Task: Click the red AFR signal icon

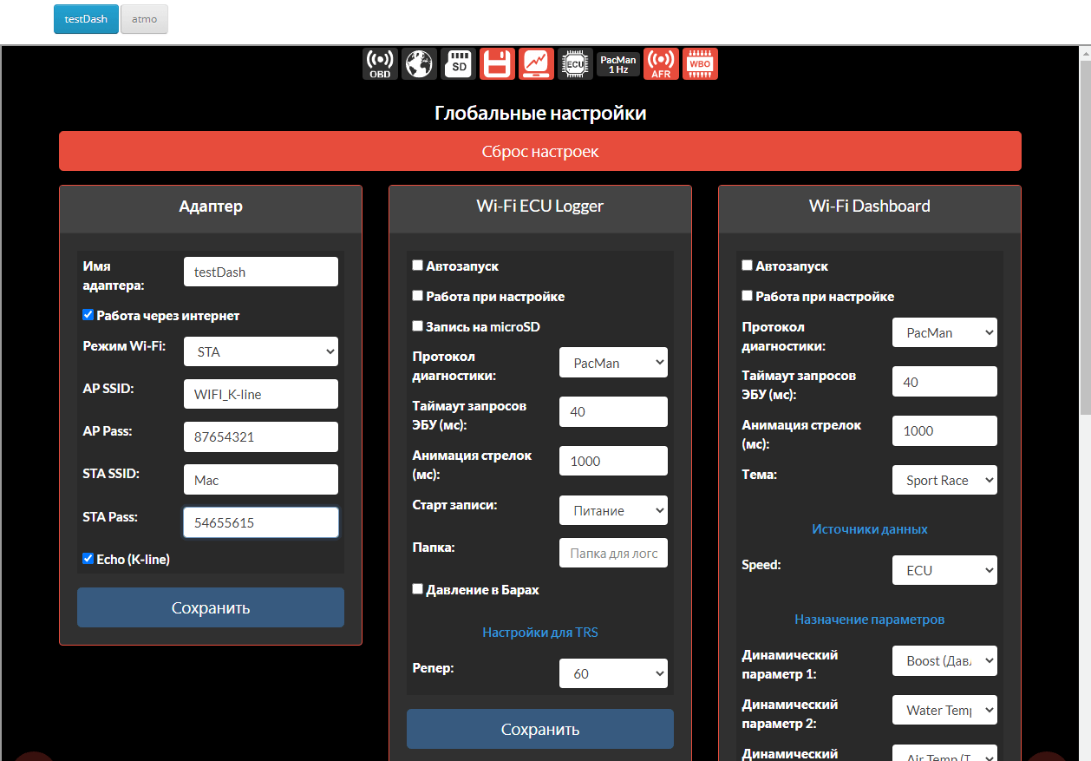Action: pyautogui.click(x=661, y=64)
